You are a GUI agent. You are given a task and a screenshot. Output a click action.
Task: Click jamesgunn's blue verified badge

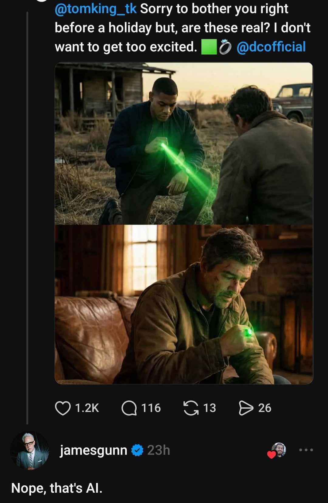coord(137,450)
